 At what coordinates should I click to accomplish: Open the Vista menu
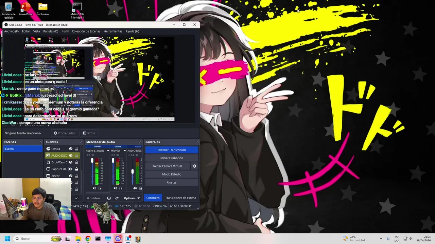[x=36, y=31]
